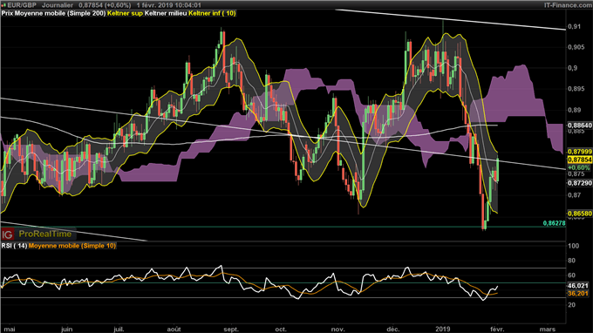Click the RSI ( 14) indicator label

coord(14,246)
